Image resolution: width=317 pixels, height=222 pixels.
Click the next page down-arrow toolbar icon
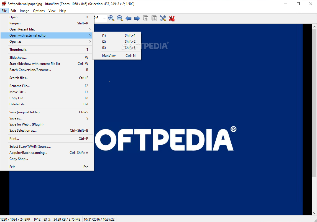coord(154,18)
